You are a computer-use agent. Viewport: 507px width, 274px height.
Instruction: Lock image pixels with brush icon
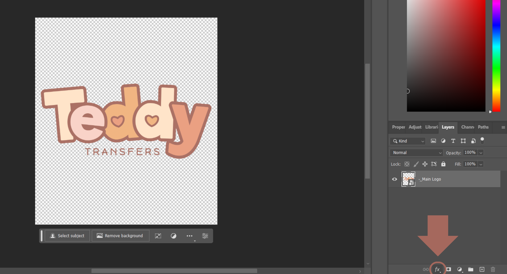[x=416, y=164]
